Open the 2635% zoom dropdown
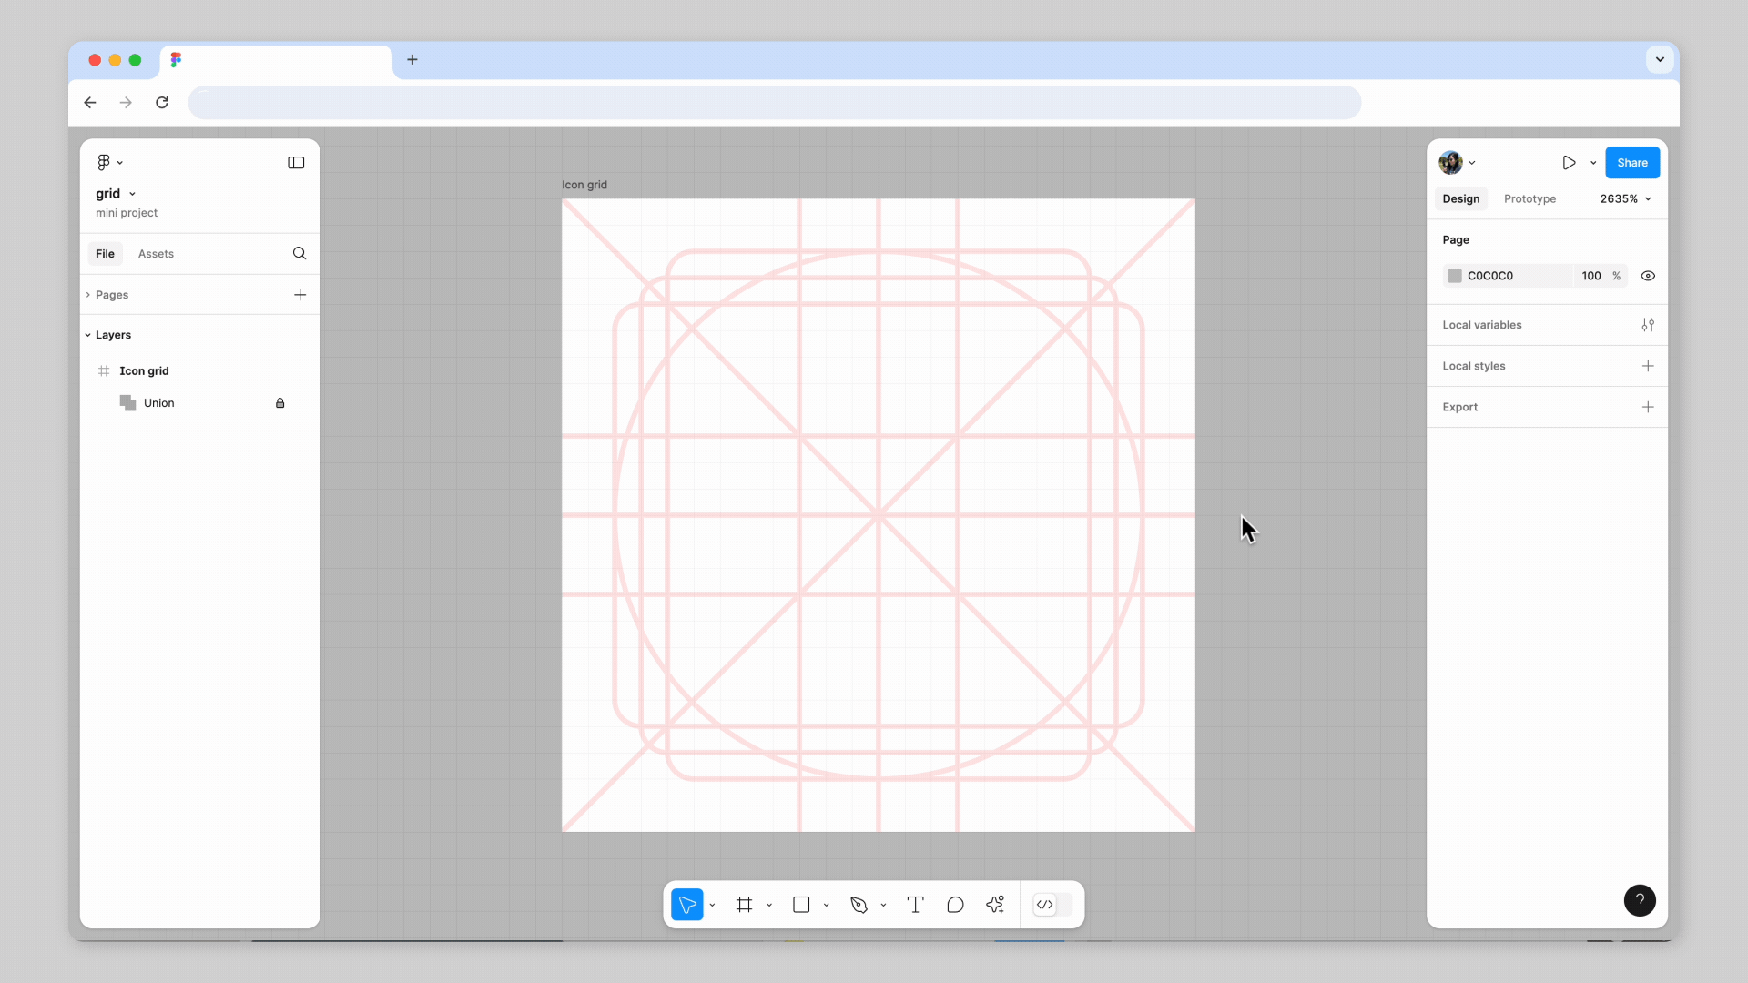 pos(1626,199)
